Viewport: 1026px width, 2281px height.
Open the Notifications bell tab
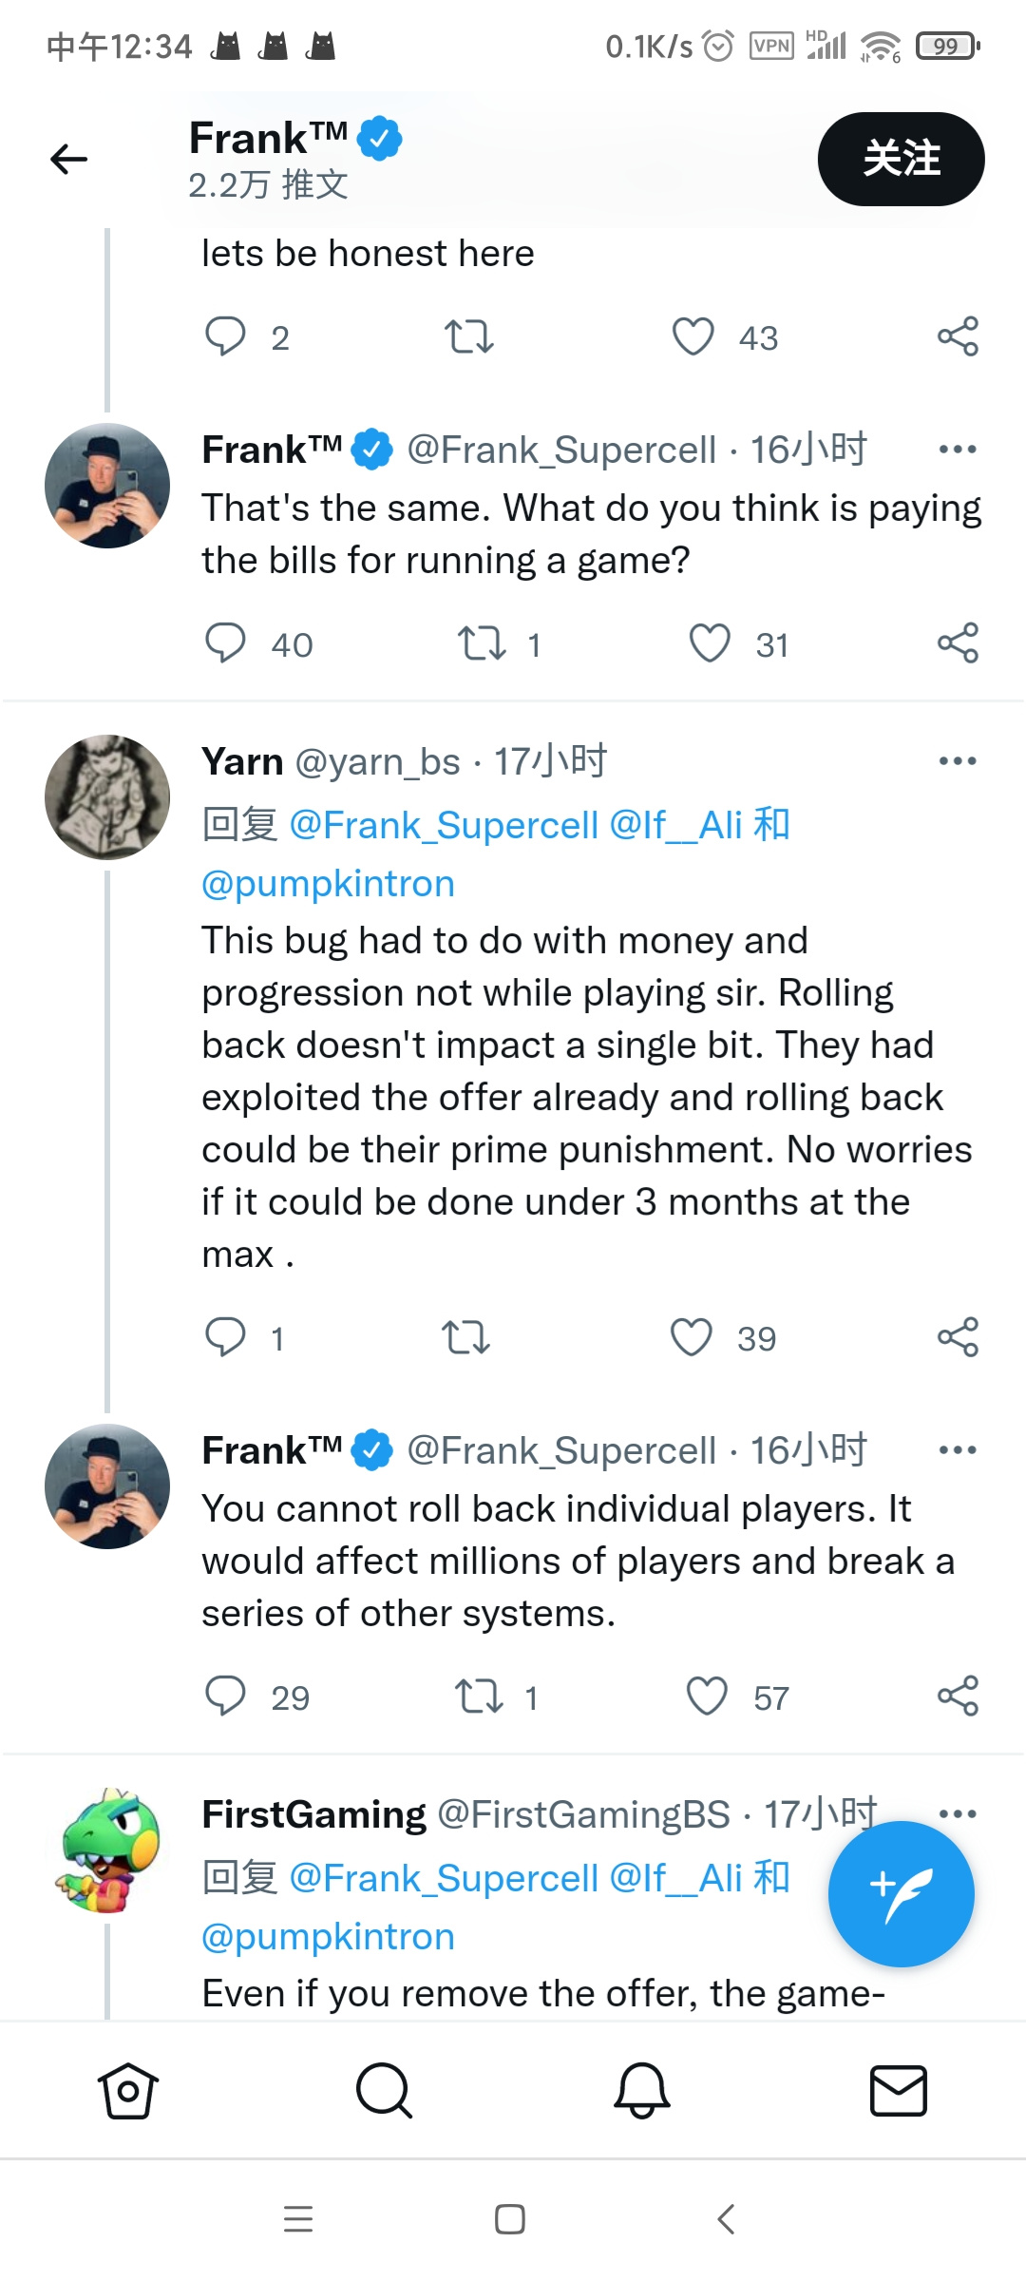[x=642, y=2091]
